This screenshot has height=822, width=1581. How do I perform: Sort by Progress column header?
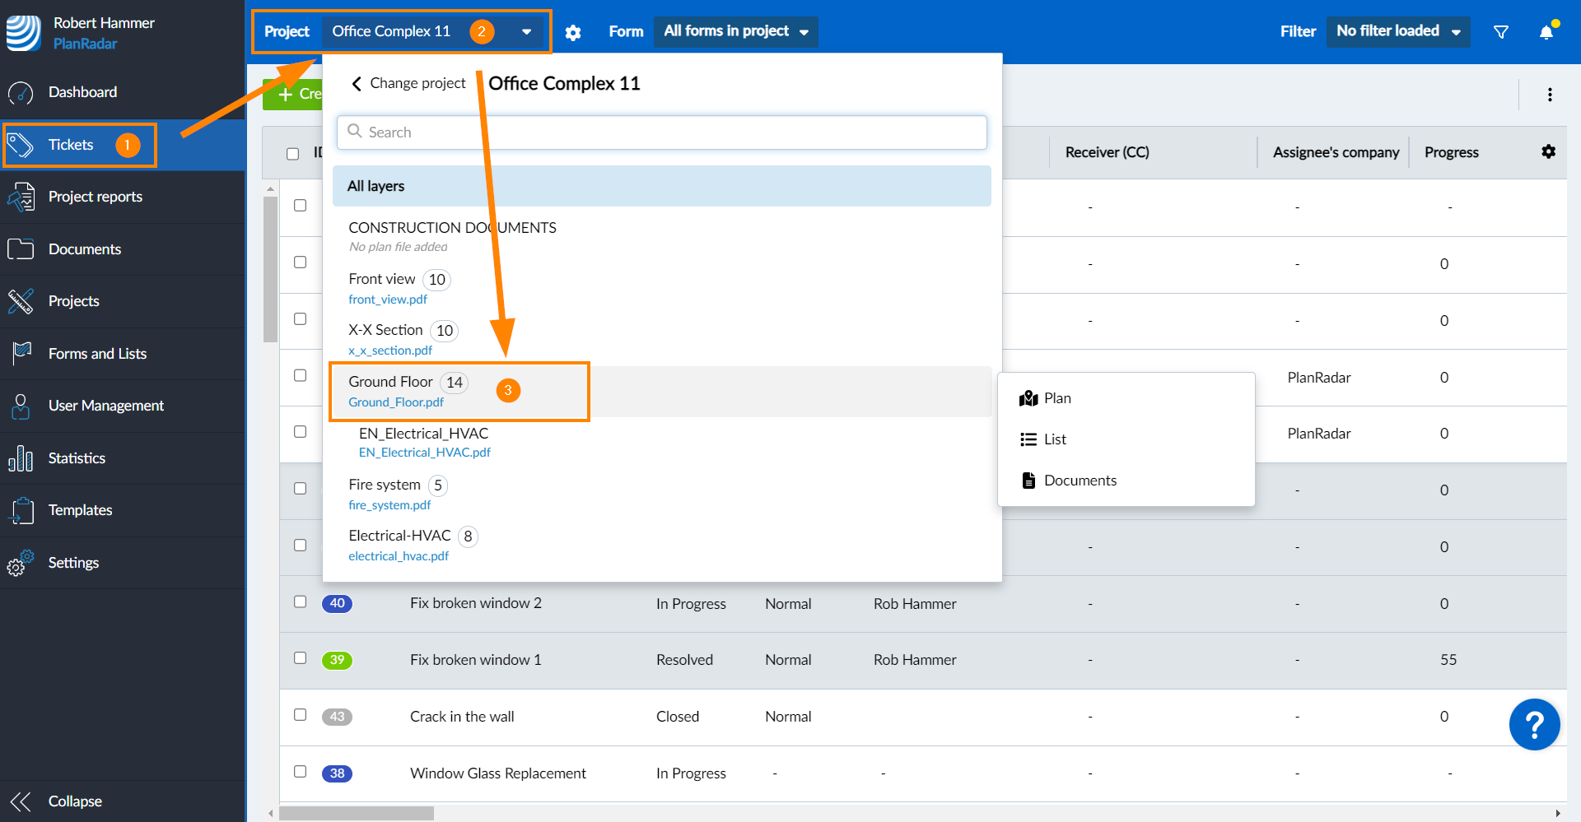(x=1451, y=152)
